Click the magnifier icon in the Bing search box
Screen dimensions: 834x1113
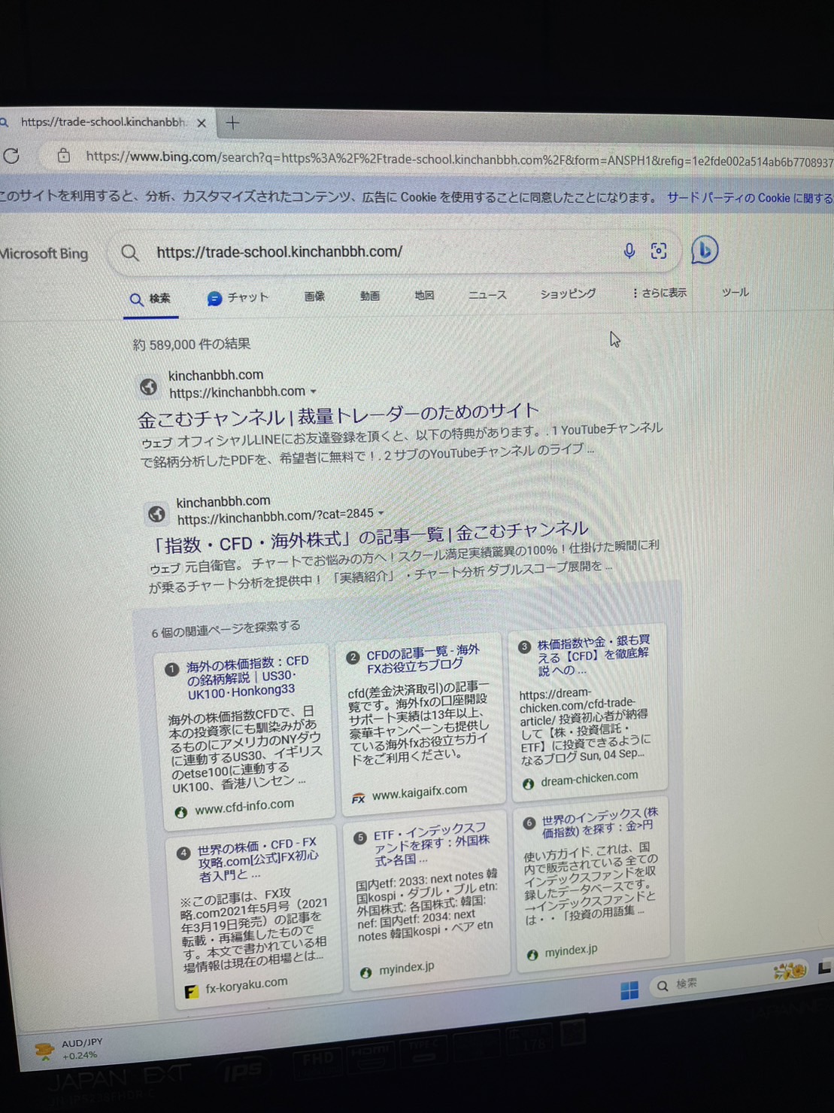tap(130, 253)
